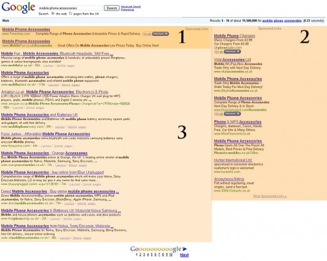The width and height of the screenshot is (327, 261).
Task: Open the Foneshop 'Mobile Phone Accessories' sponsored link
Action: click(26, 30)
